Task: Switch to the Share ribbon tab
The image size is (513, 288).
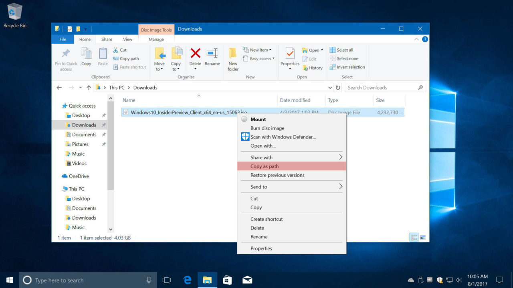Action: click(x=107, y=39)
